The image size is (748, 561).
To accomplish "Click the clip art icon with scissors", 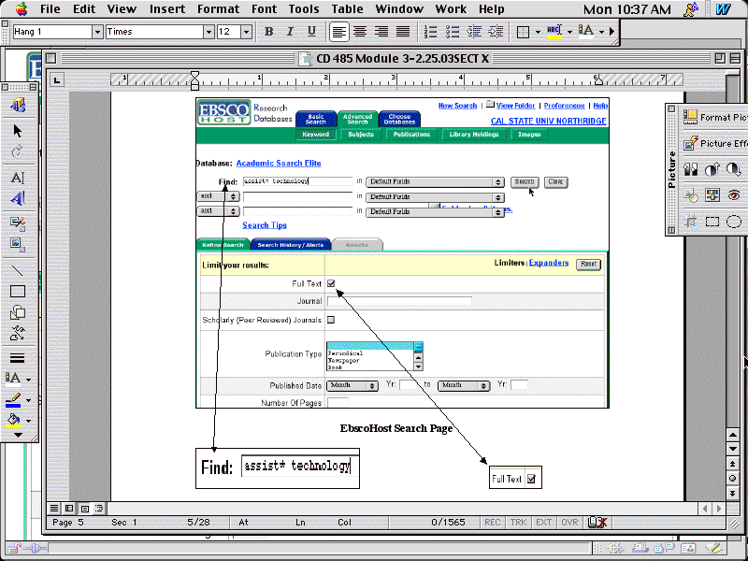I will coord(18,223).
